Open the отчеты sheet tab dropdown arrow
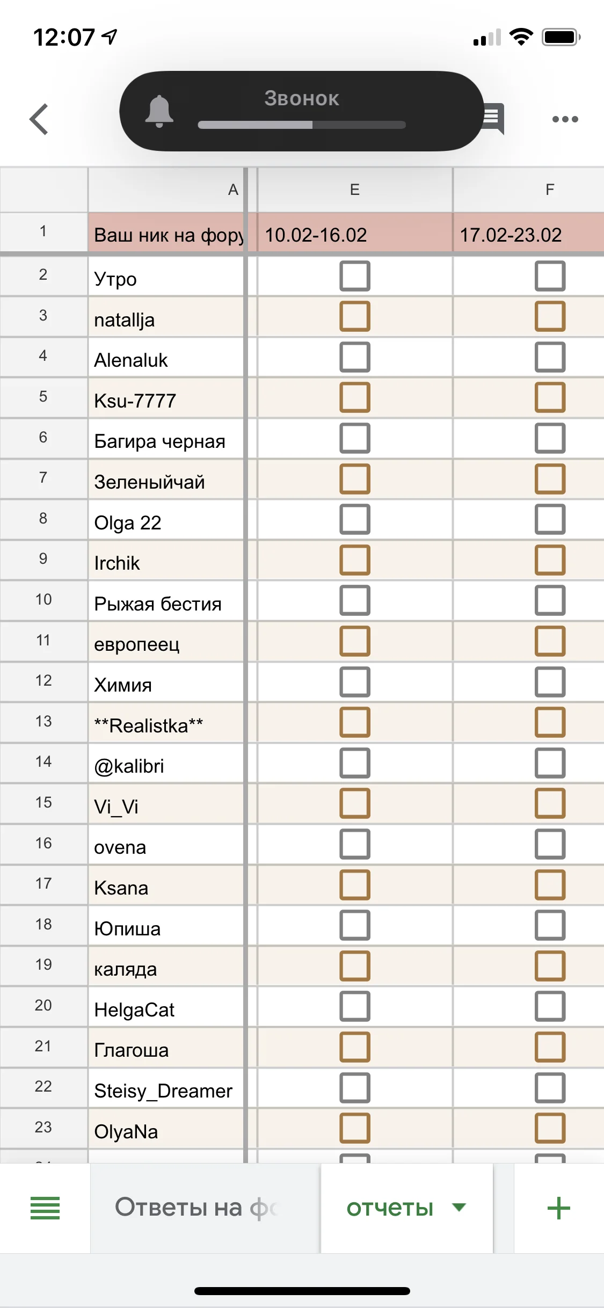604x1308 pixels. pos(459,1208)
